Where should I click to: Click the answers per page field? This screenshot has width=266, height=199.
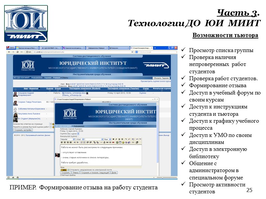[51, 124]
